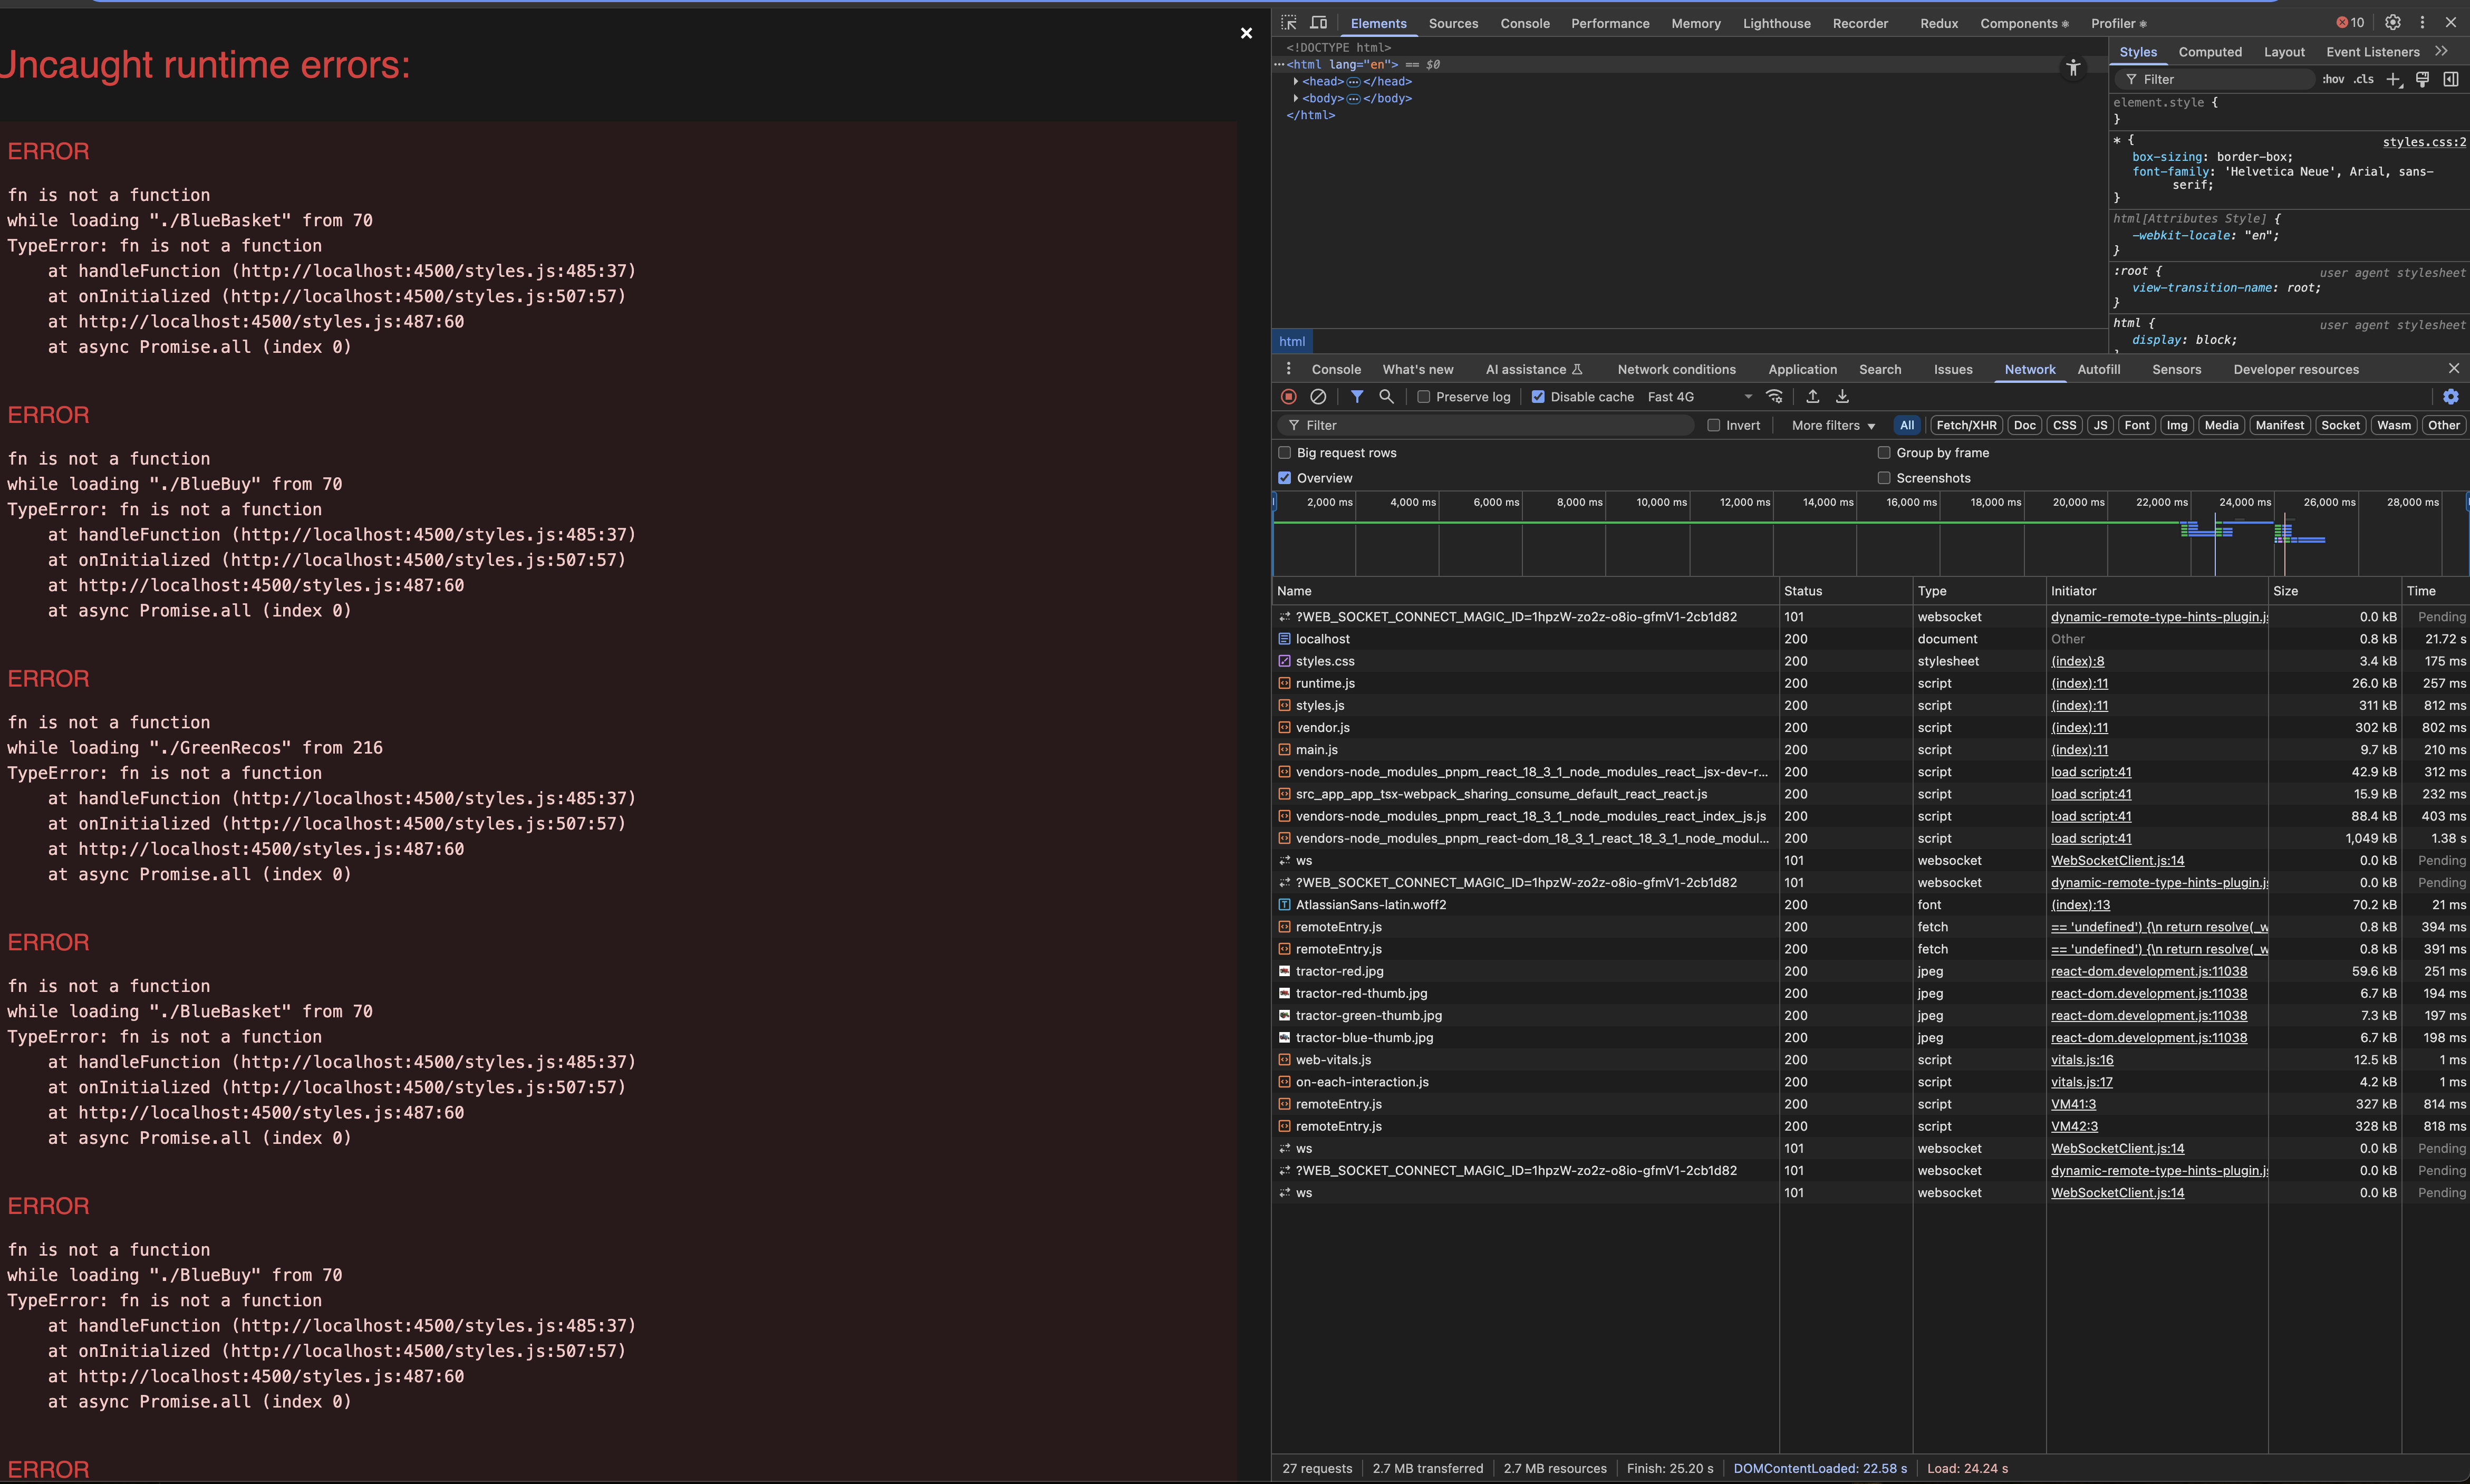Click the accessibility tree toggle icon
Image resolution: width=2470 pixels, height=1484 pixels.
click(2073, 67)
